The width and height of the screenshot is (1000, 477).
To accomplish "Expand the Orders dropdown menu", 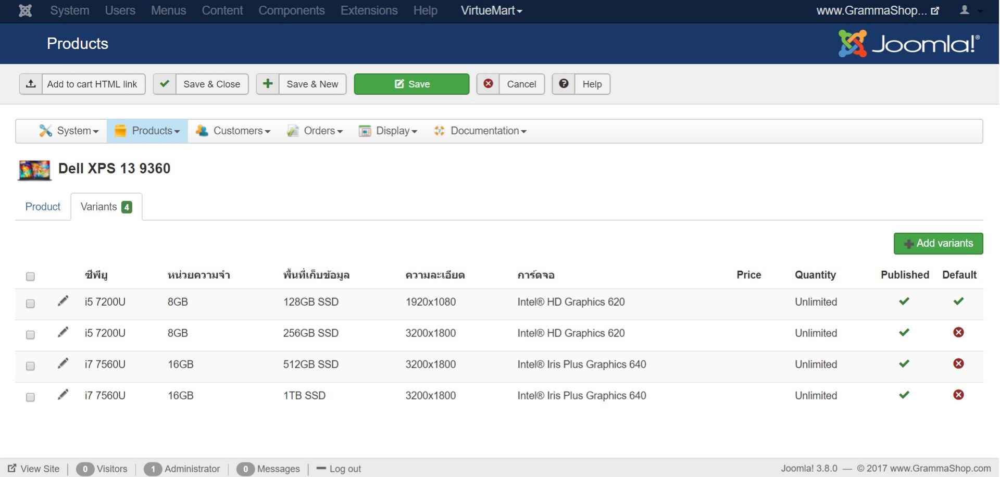I will [315, 131].
